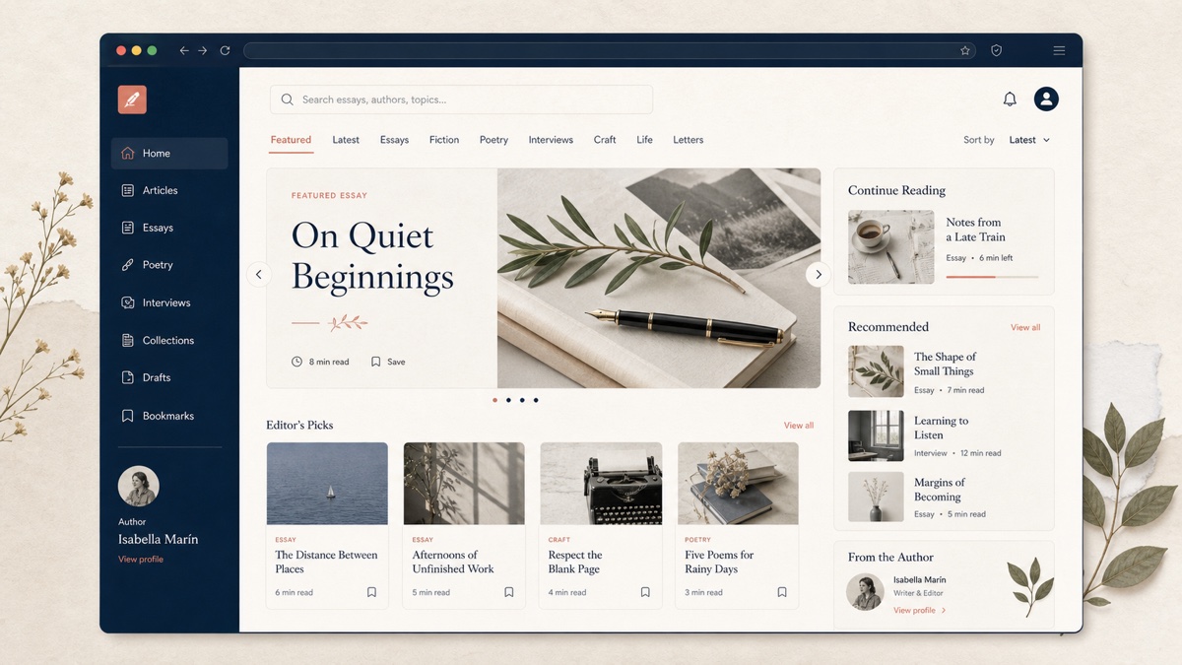Switch to the Latest tab

pyautogui.click(x=346, y=140)
